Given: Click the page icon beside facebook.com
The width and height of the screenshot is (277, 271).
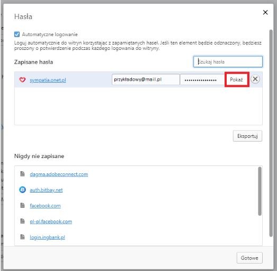Looking at the screenshot, I should point(22,205).
